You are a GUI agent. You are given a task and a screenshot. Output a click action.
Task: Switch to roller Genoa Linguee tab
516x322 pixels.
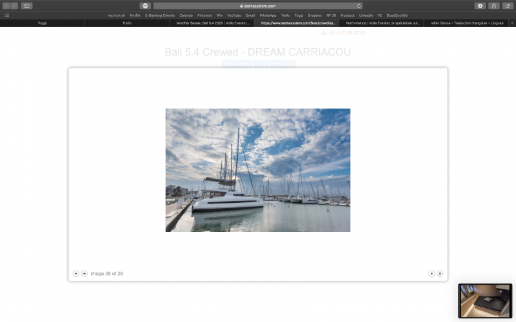[x=466, y=23]
